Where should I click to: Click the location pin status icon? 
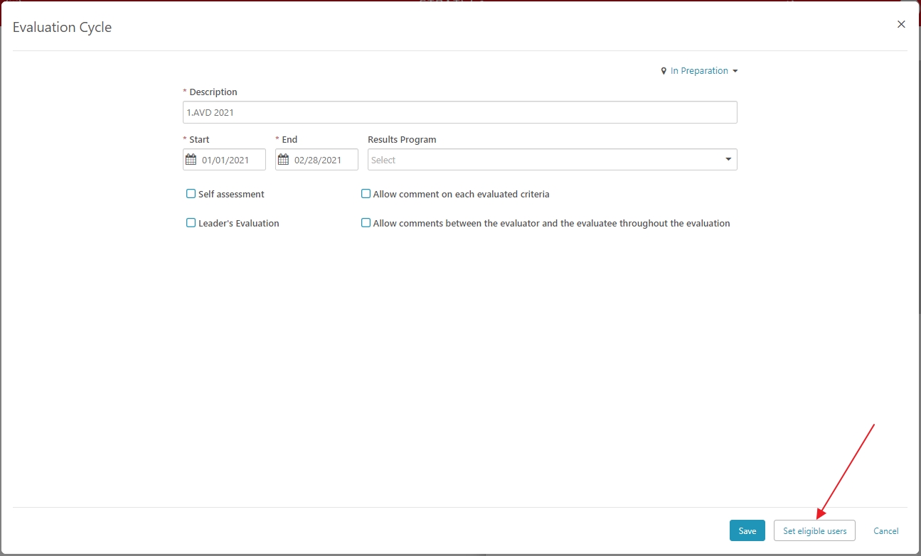(664, 71)
